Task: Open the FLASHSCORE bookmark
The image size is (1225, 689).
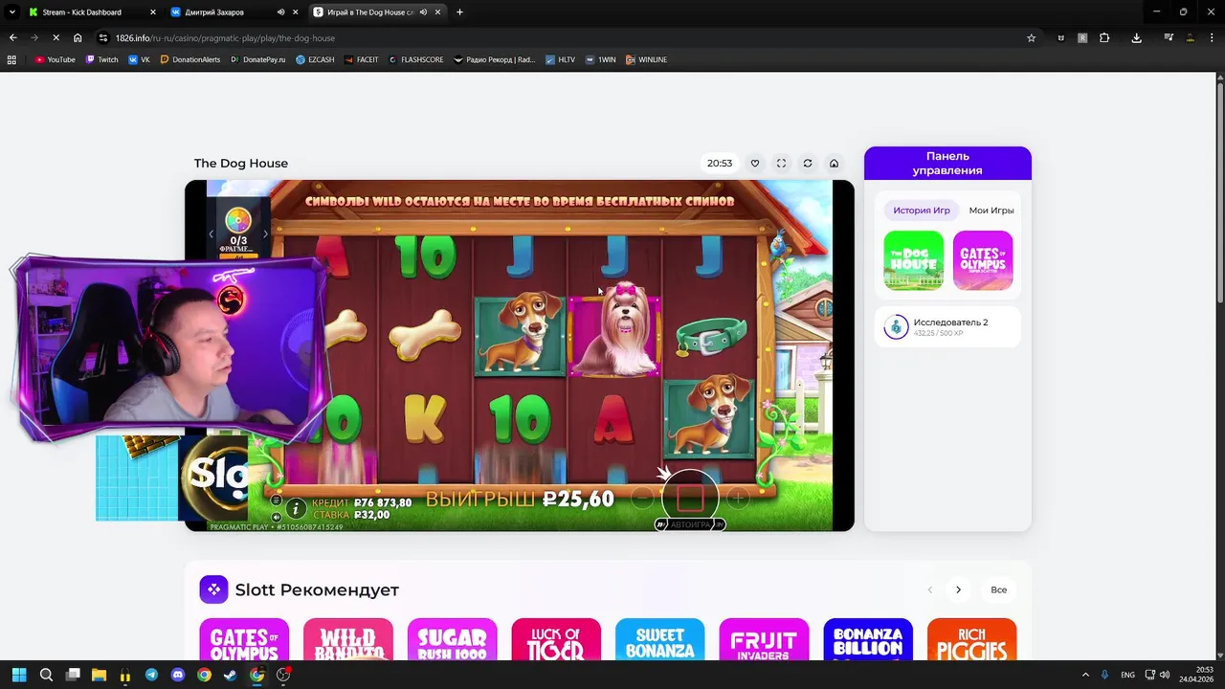Action: [x=415, y=59]
